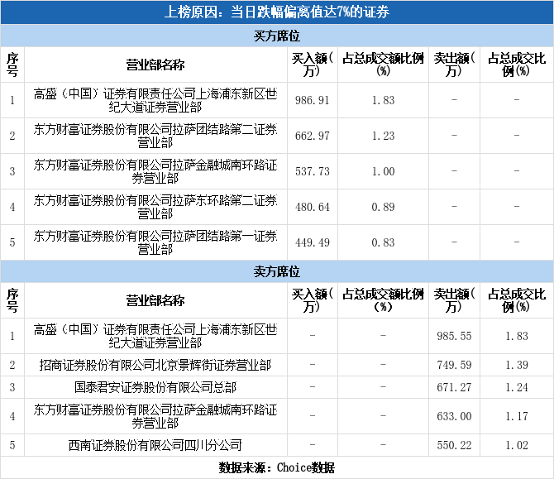Click sell amount 749.59
554x479 pixels.
click(x=454, y=365)
